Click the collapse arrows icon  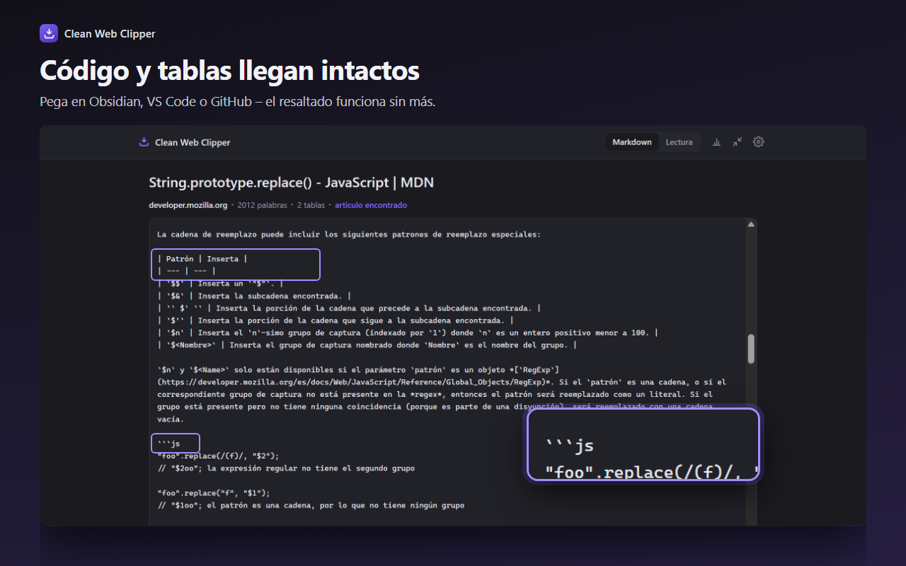pyautogui.click(x=738, y=141)
